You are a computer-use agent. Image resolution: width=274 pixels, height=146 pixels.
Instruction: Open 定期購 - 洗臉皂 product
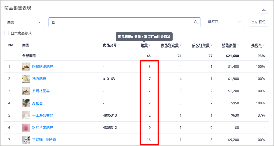point(44,140)
